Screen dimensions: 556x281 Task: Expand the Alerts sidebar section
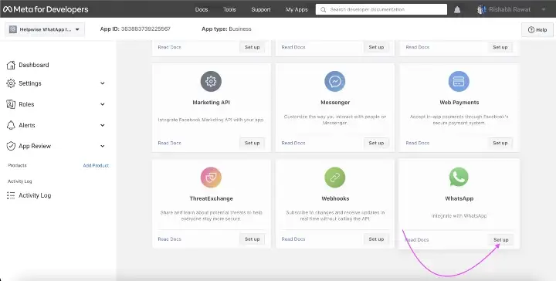[x=103, y=125]
